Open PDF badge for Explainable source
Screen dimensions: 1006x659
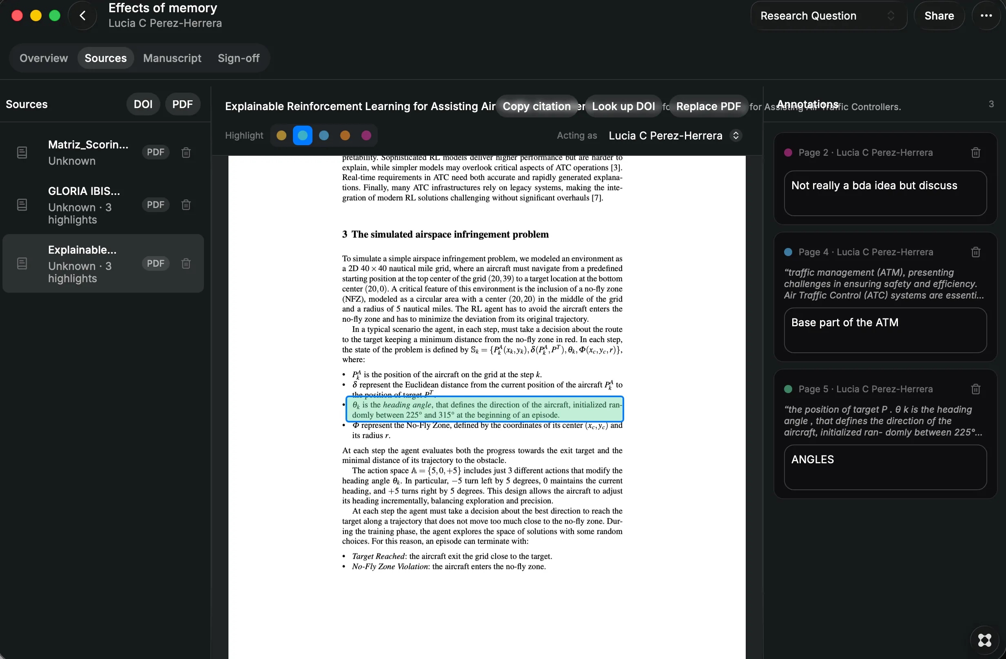(155, 263)
